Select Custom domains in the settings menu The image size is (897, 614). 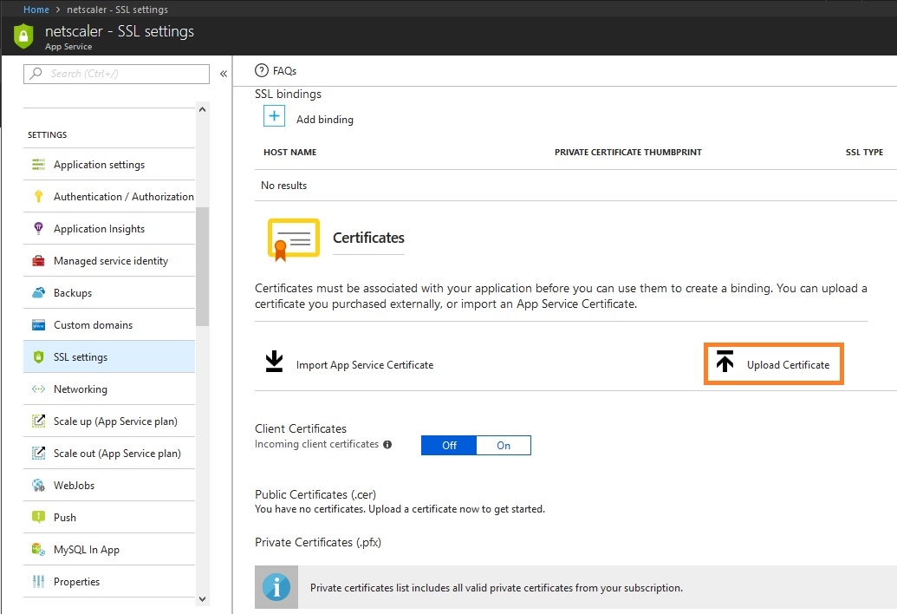click(109, 325)
